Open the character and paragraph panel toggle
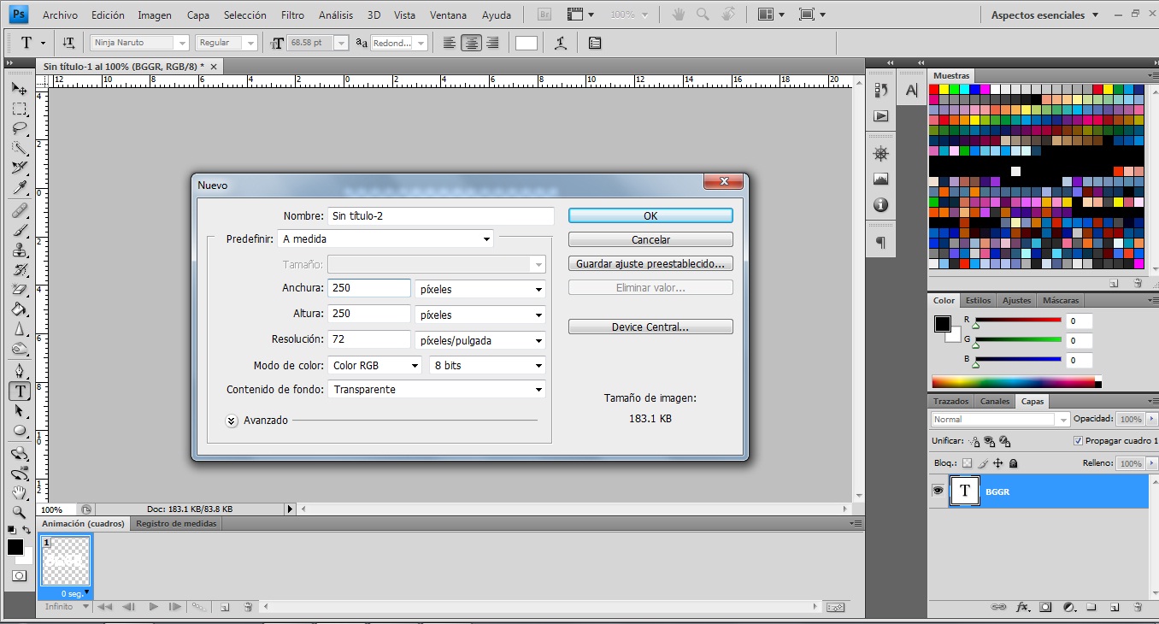1159x624 pixels. 595,43
